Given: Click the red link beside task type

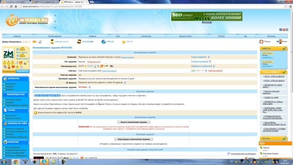Looking at the screenshot, I should tap(94, 61).
